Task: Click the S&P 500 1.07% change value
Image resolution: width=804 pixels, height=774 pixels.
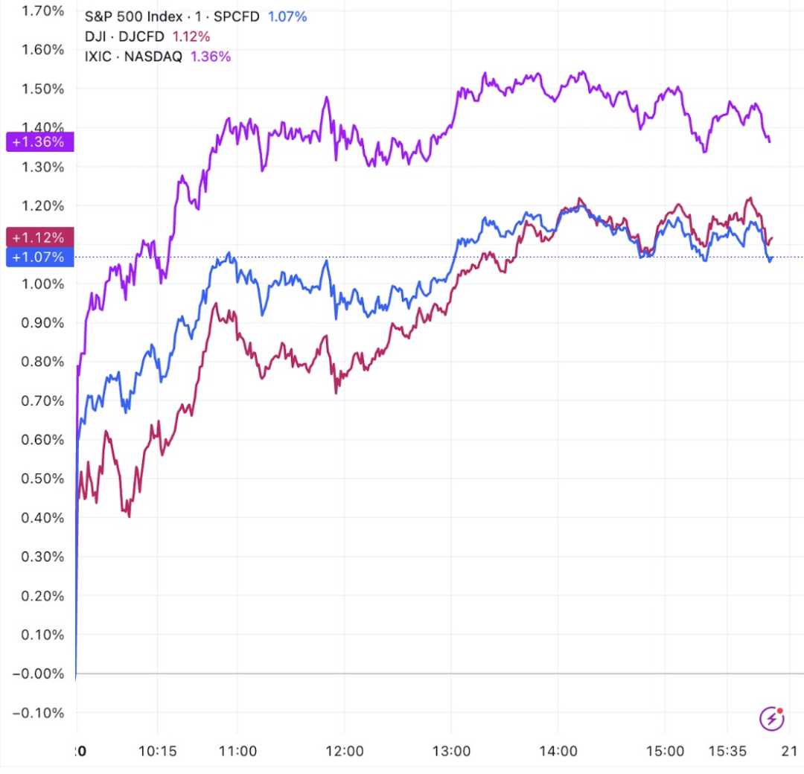Action: coord(287,16)
